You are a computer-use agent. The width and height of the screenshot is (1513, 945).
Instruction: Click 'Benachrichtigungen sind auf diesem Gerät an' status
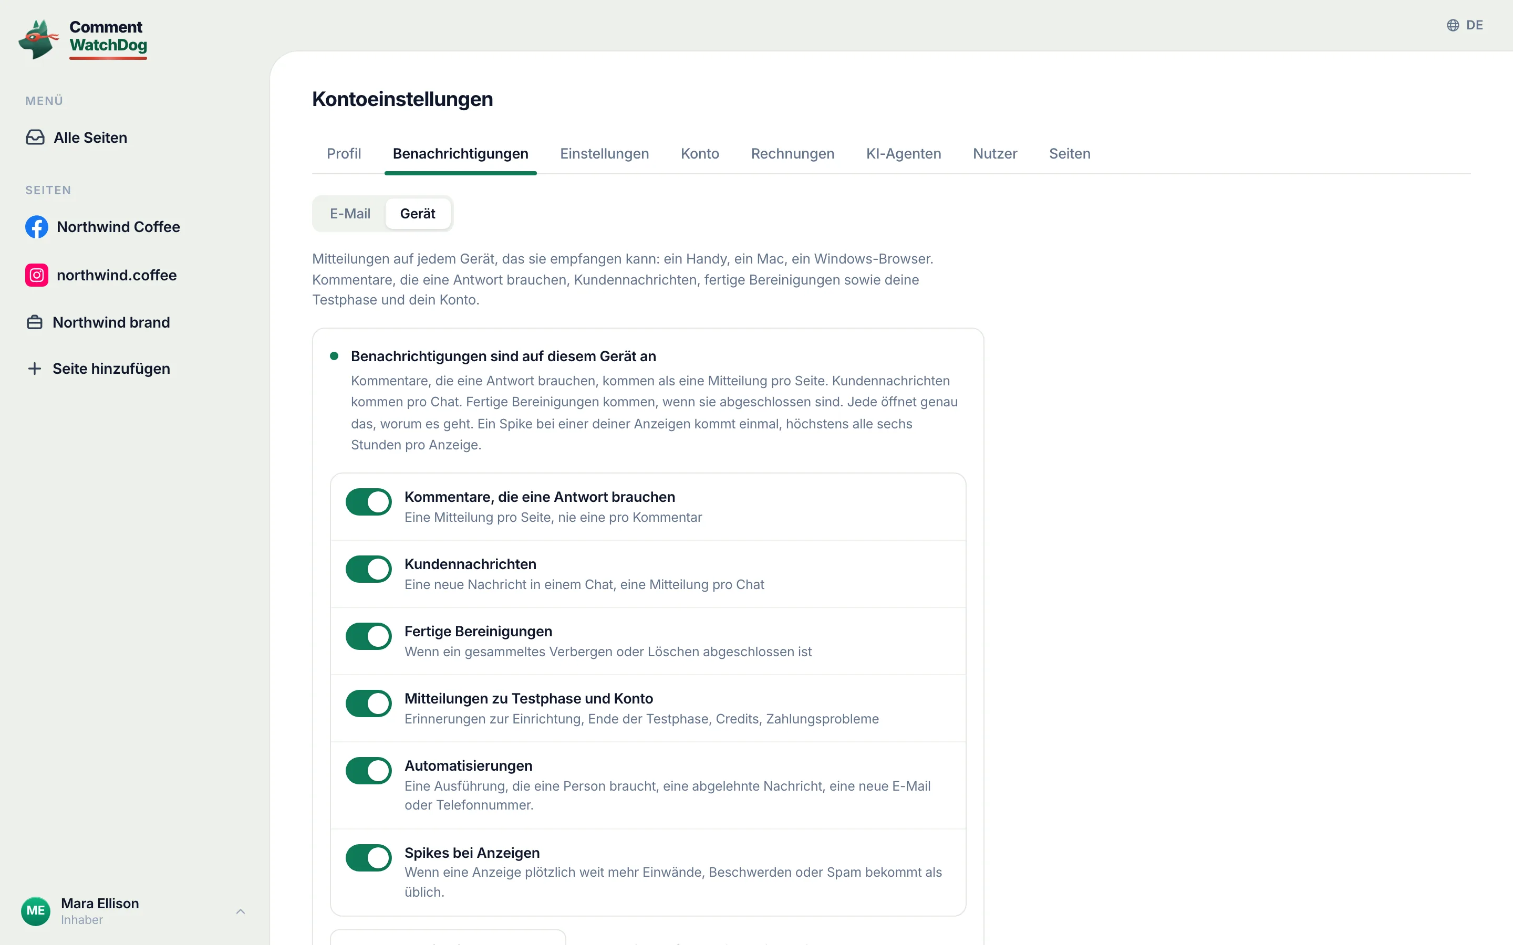click(503, 356)
